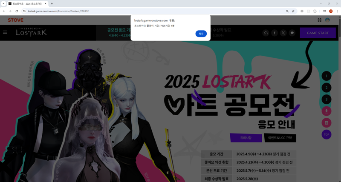Click the TOP button to return up

click(x=327, y=134)
